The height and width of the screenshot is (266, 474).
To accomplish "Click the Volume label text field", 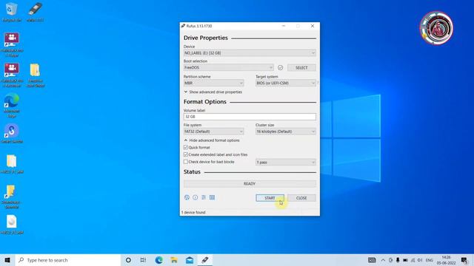I will [250, 117].
